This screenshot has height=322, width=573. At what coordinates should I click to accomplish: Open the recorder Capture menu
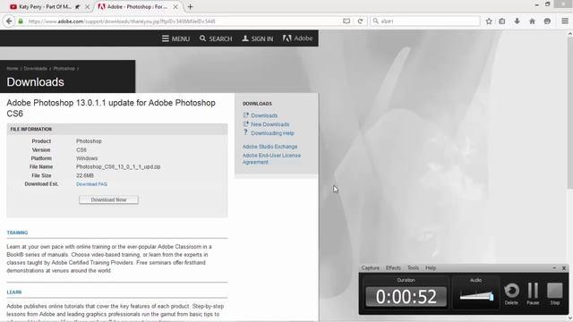pos(370,268)
